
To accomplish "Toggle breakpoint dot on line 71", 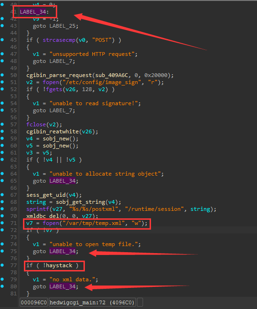I will click(x=2, y=223).
